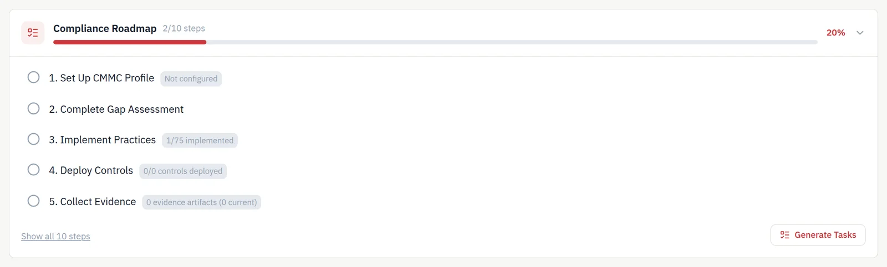This screenshot has height=267, width=887.
Task: Click the 1/75 implemented badge
Action: tap(200, 140)
